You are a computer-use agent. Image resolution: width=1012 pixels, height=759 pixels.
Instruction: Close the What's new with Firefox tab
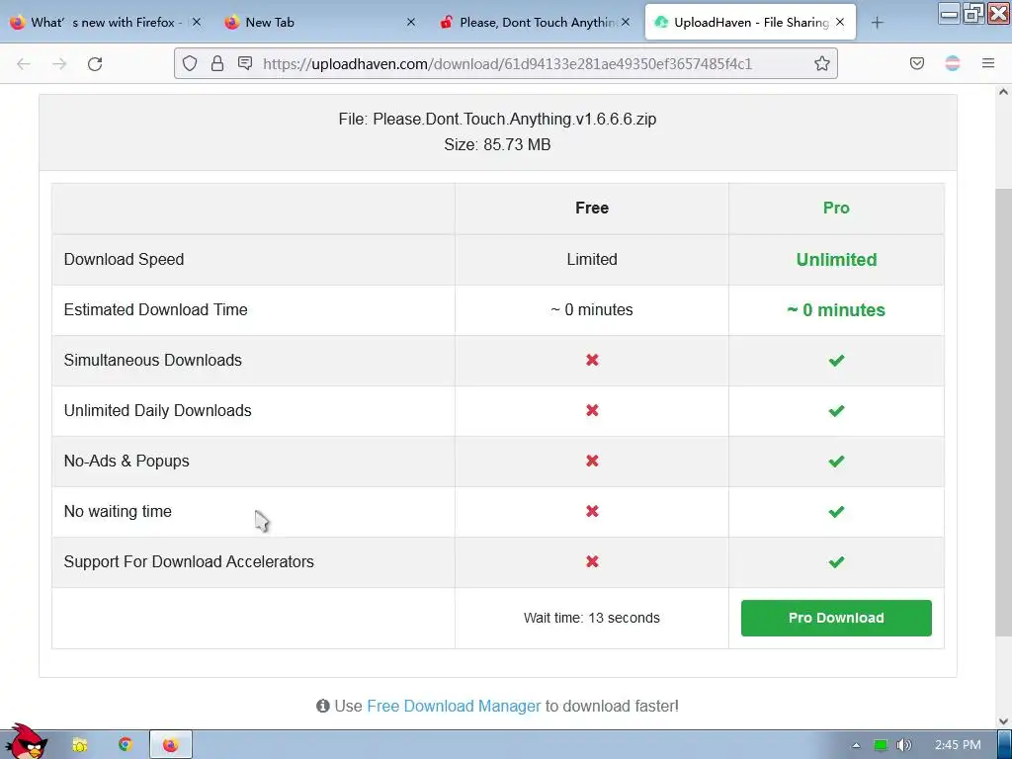(x=197, y=22)
